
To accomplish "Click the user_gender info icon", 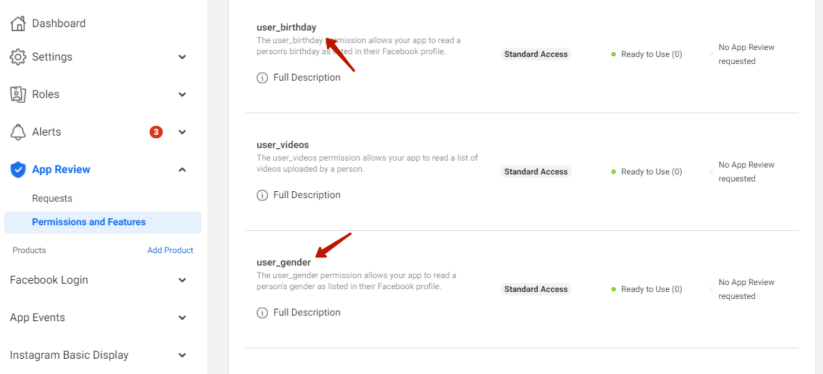I will [262, 313].
